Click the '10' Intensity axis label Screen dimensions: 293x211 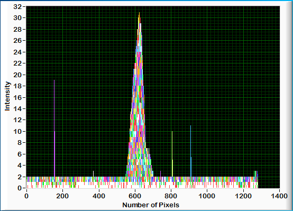click(17, 131)
